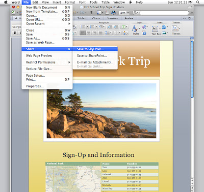Select Save as Web Page...

point(47,43)
